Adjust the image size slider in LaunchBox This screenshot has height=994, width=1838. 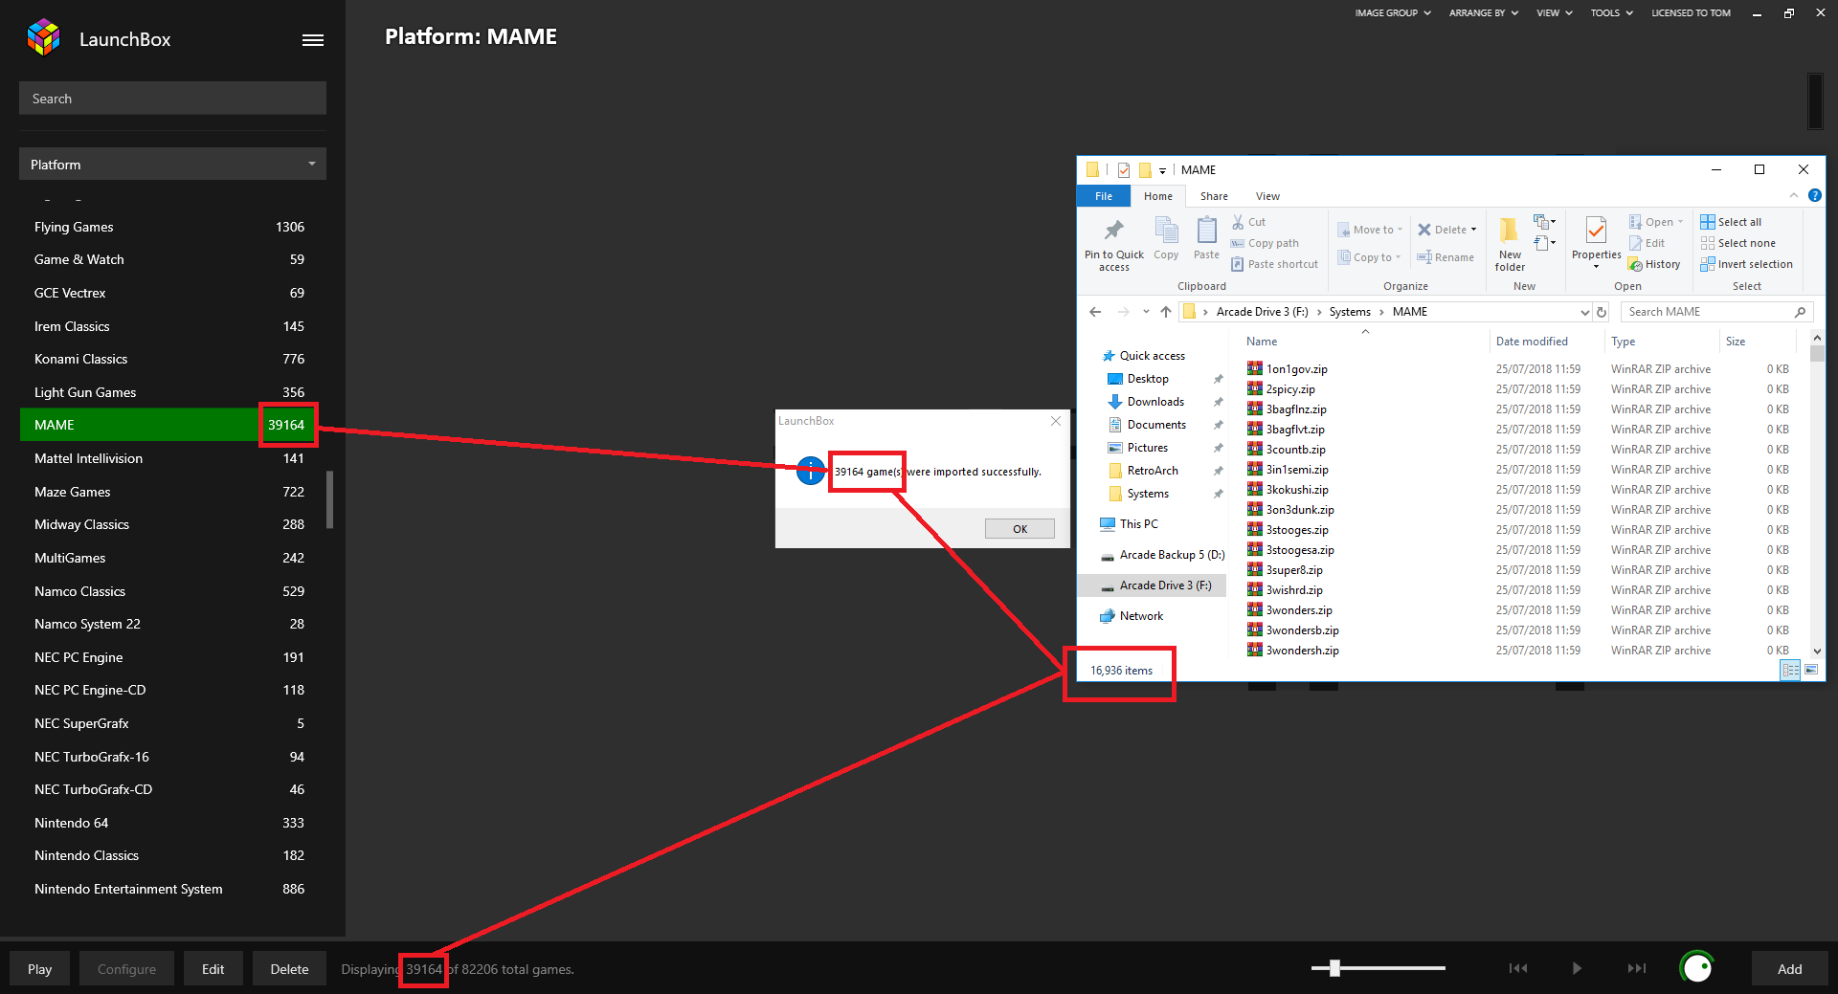pos(1334,968)
